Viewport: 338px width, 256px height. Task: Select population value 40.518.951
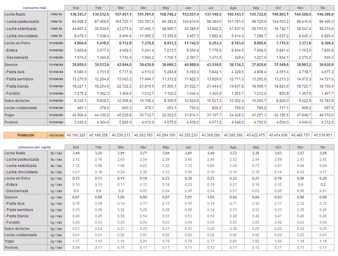coord(323,135)
